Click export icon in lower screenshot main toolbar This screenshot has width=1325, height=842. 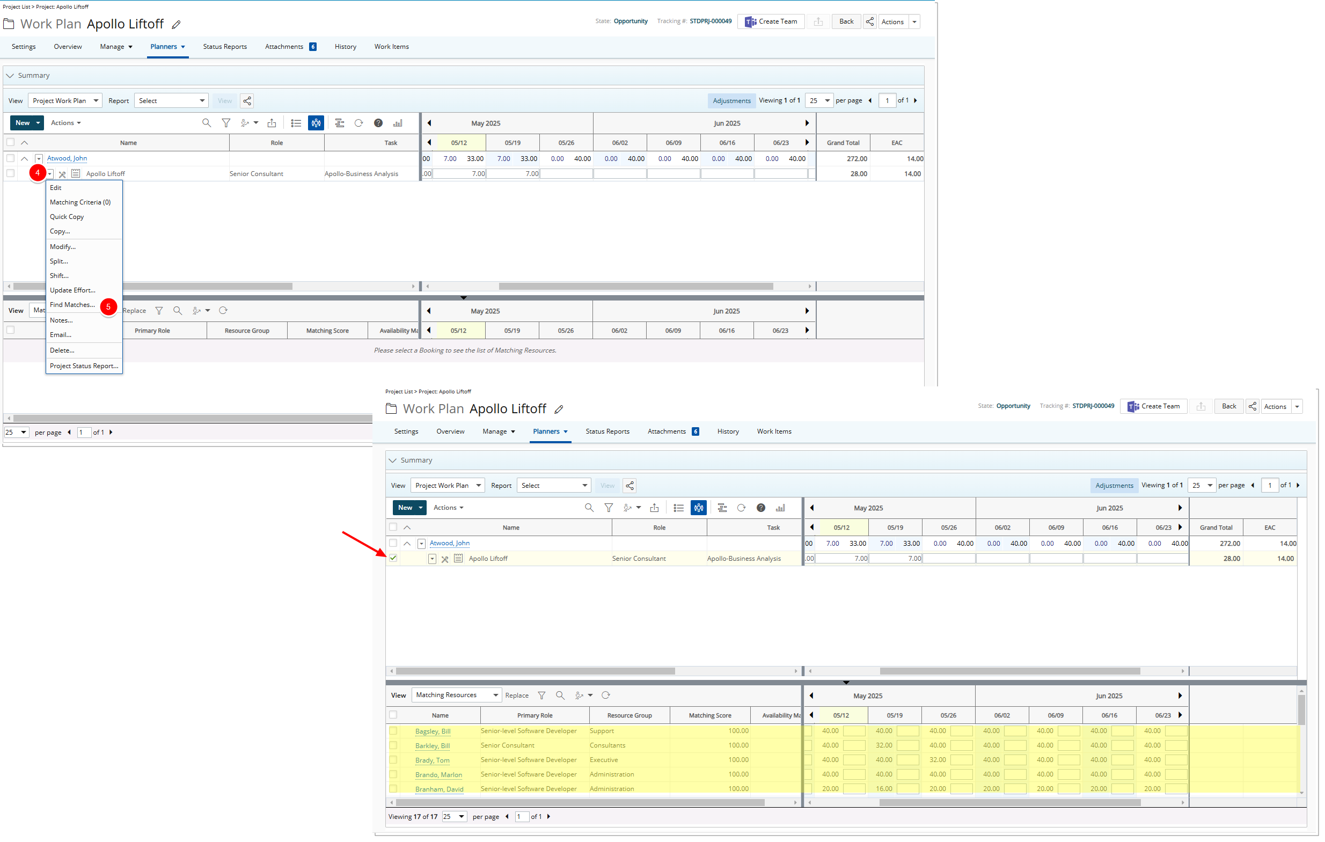[654, 508]
